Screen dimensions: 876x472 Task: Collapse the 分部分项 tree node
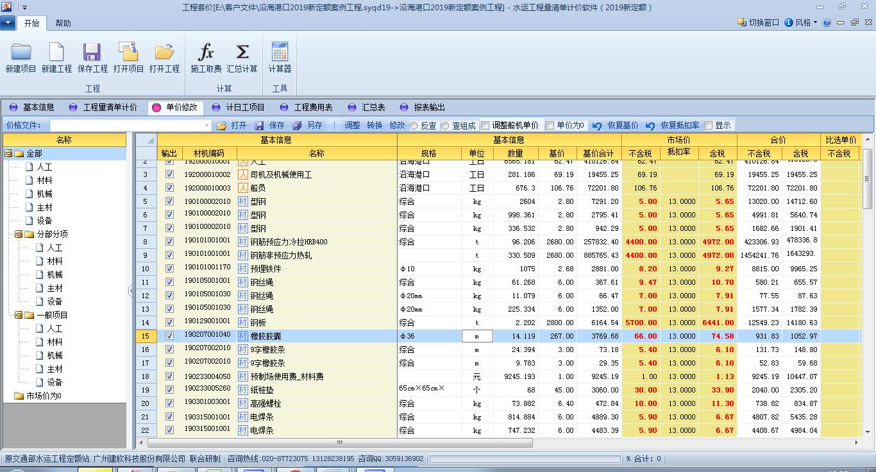pos(19,235)
